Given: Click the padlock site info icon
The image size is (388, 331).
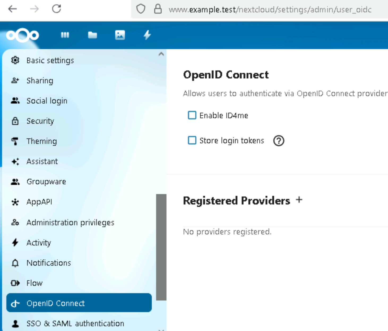Looking at the screenshot, I should 158,9.
